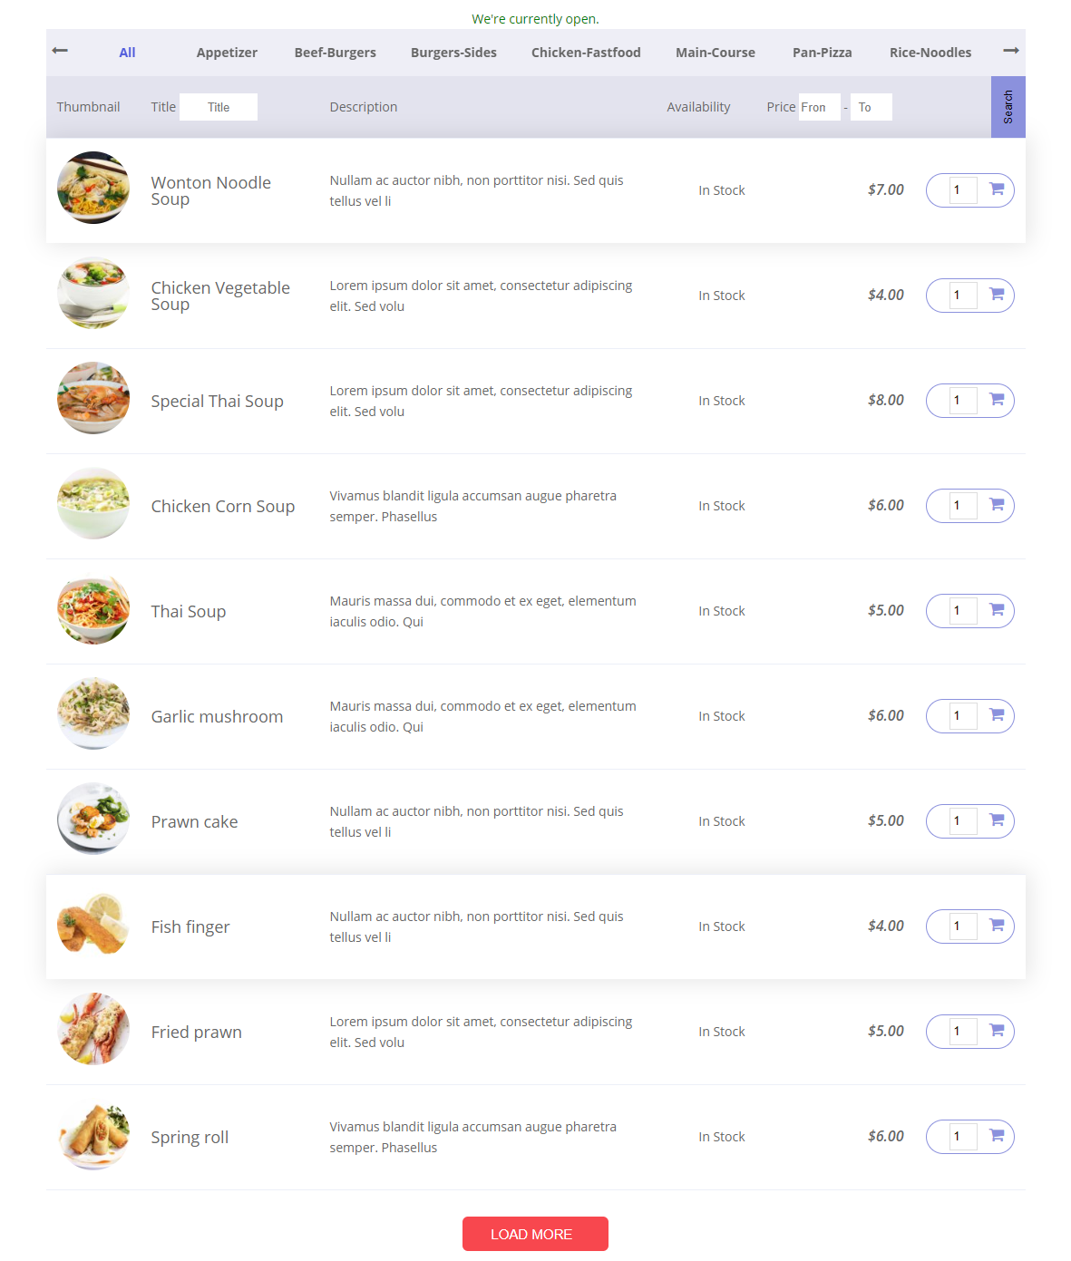Add Garlic mushroom to cart
1071x1261 pixels.
(996, 715)
